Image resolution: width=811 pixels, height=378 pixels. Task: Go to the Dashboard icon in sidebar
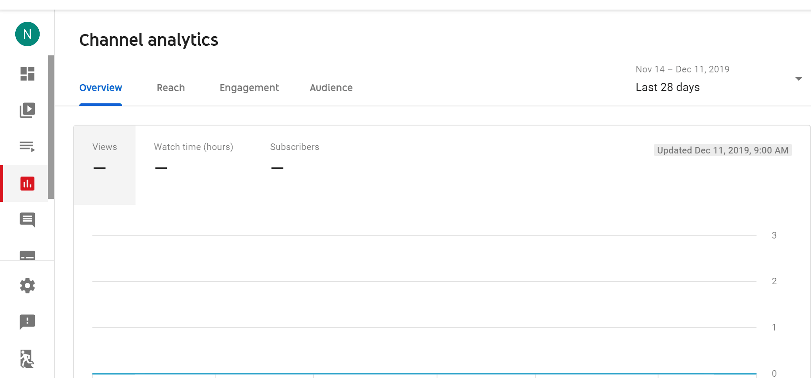(x=27, y=74)
